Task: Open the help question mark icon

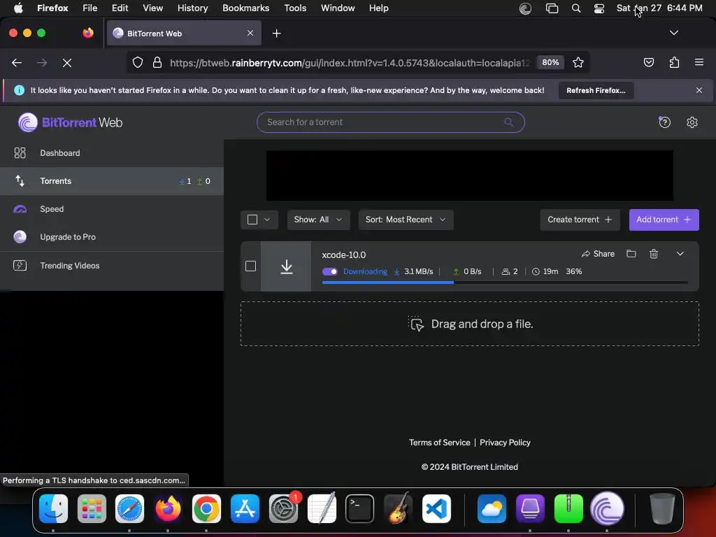Action: pyautogui.click(x=664, y=122)
